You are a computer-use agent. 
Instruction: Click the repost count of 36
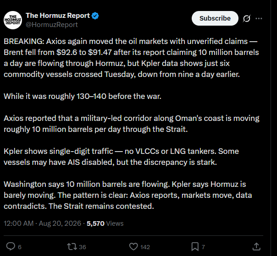point(83,247)
